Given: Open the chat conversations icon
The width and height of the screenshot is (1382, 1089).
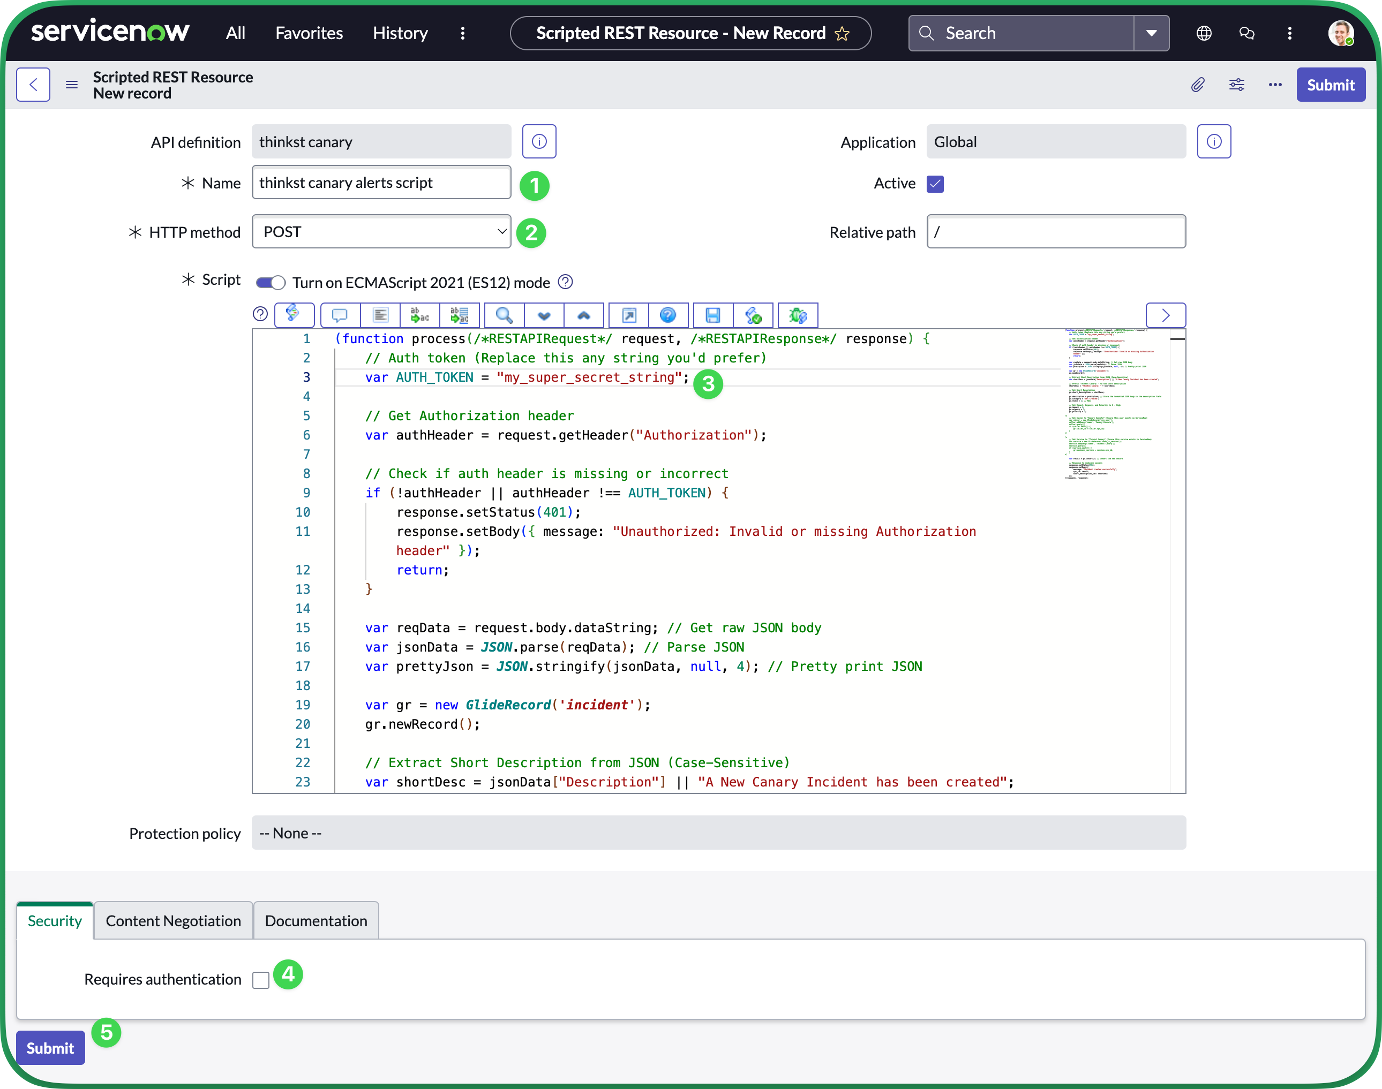Looking at the screenshot, I should (x=1247, y=33).
